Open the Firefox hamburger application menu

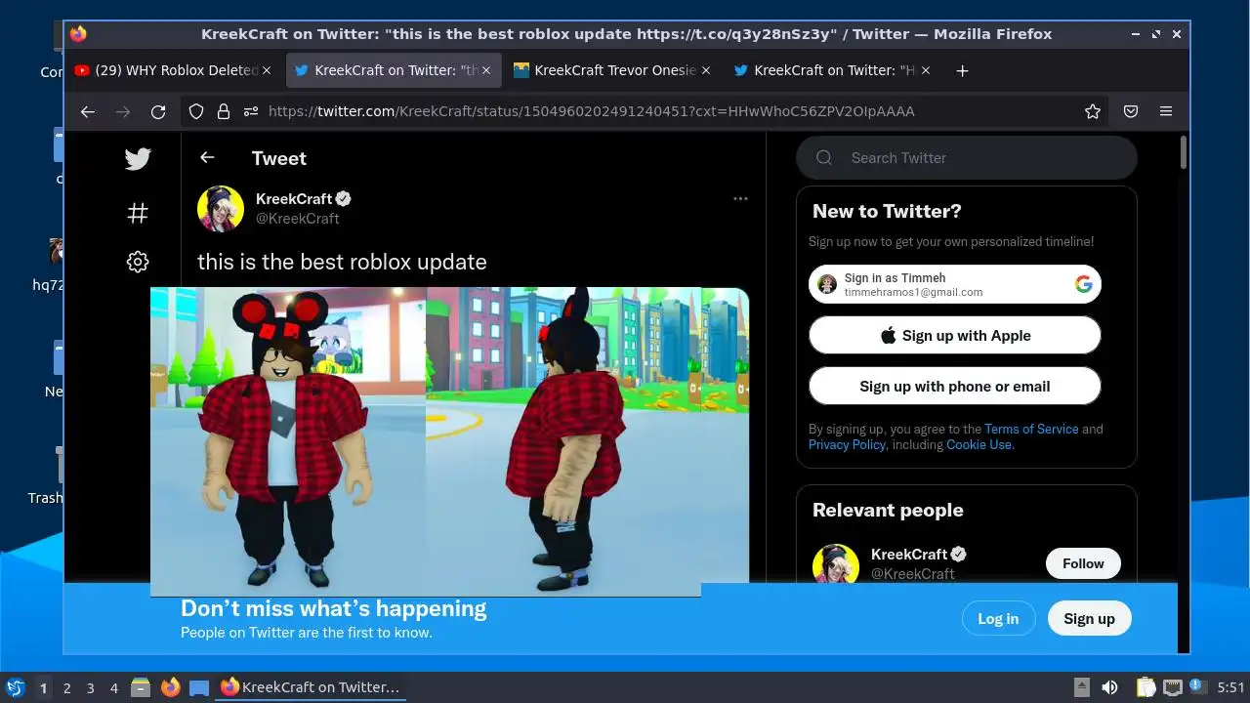click(x=1166, y=111)
